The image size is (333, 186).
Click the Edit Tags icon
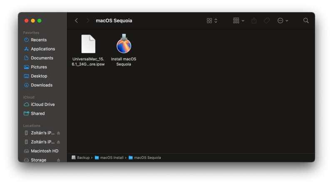pyautogui.click(x=267, y=20)
